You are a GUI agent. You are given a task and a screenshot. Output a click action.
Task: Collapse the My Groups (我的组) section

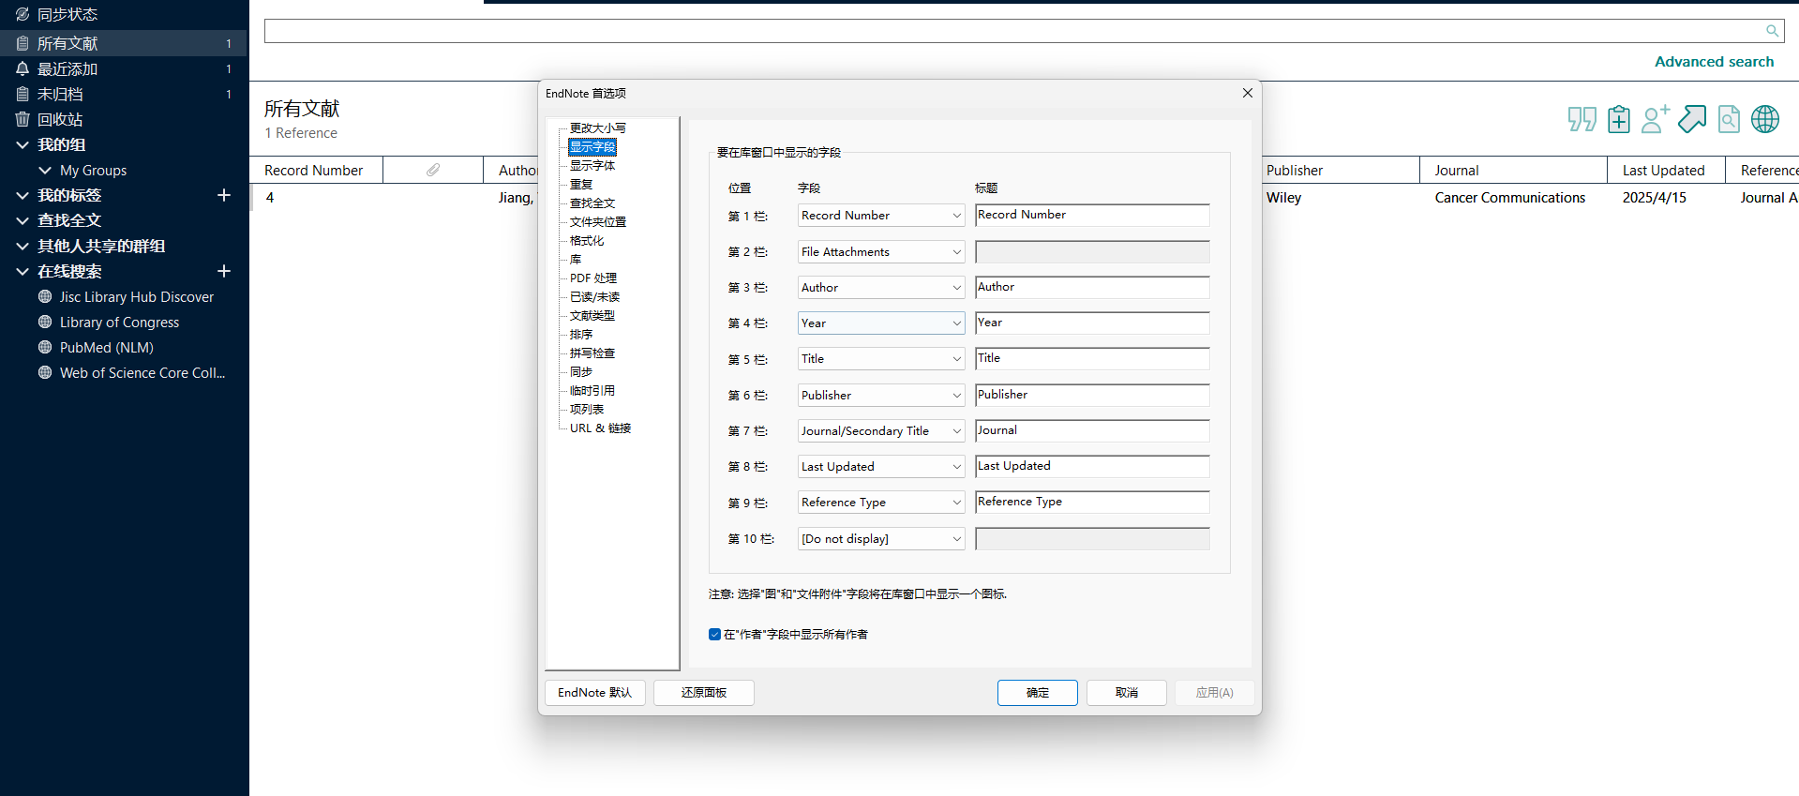pyautogui.click(x=22, y=144)
